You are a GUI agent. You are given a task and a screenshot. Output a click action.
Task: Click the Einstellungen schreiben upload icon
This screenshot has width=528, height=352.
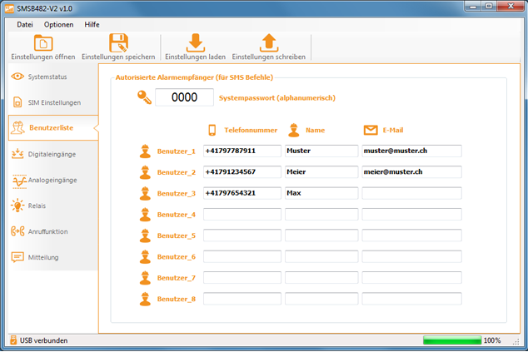[268, 43]
